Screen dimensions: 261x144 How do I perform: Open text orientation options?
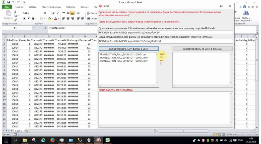click(x=79, y=13)
